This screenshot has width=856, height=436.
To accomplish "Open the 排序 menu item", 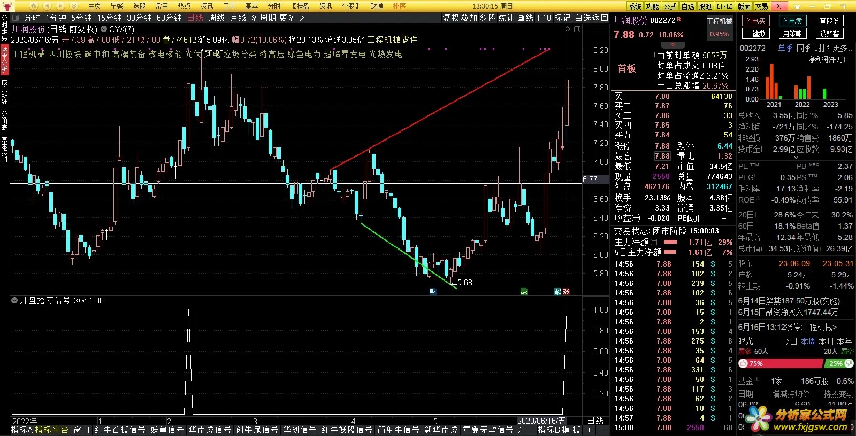I will pyautogui.click(x=399, y=6).
